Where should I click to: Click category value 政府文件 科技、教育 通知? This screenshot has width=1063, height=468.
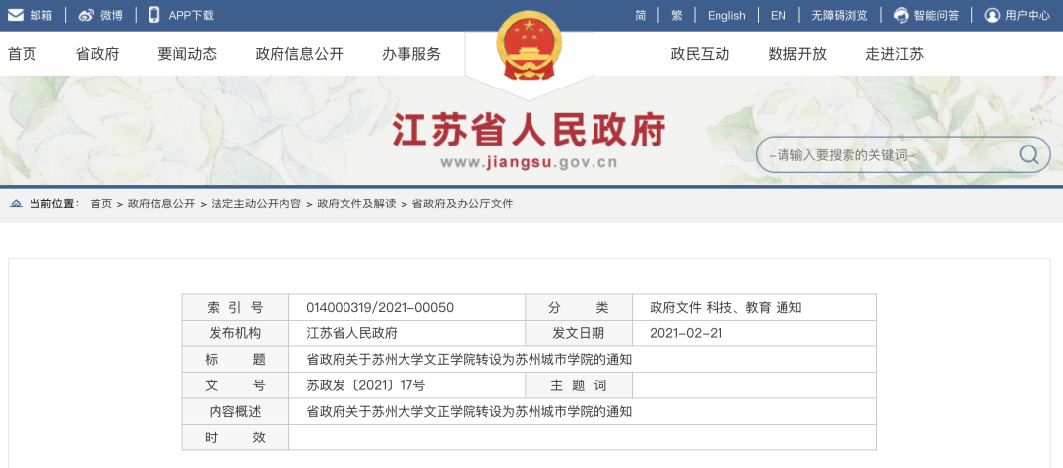click(725, 308)
